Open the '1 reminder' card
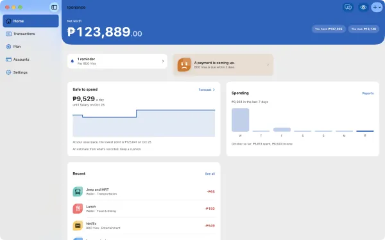The width and height of the screenshot is (385, 240). pos(117,61)
